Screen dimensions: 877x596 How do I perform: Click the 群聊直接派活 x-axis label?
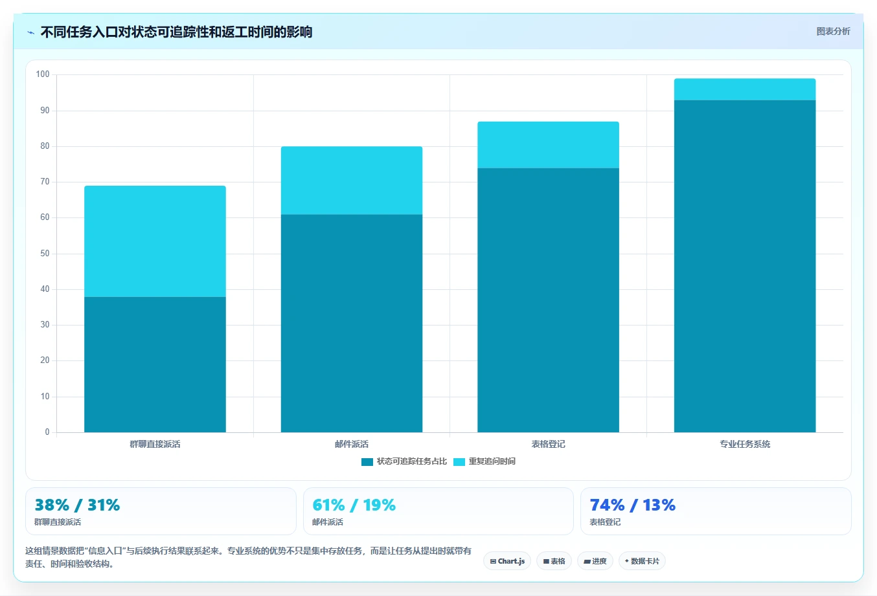[x=155, y=444]
